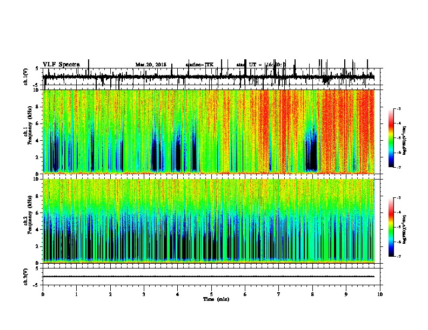
Task: Click the log(PSD) label beside the ch.1 color bar
Action: click(405, 140)
